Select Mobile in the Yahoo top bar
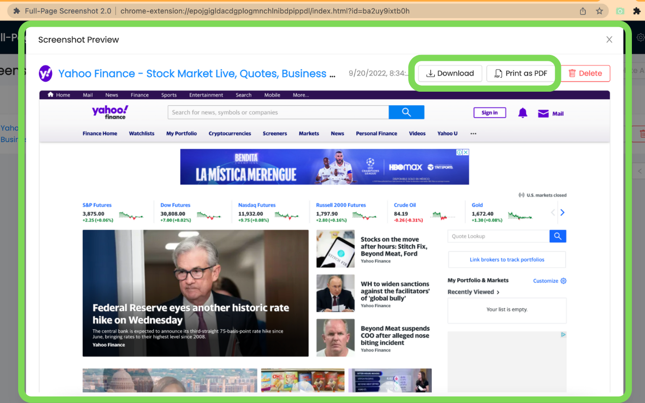This screenshot has height=403, width=645. (272, 95)
